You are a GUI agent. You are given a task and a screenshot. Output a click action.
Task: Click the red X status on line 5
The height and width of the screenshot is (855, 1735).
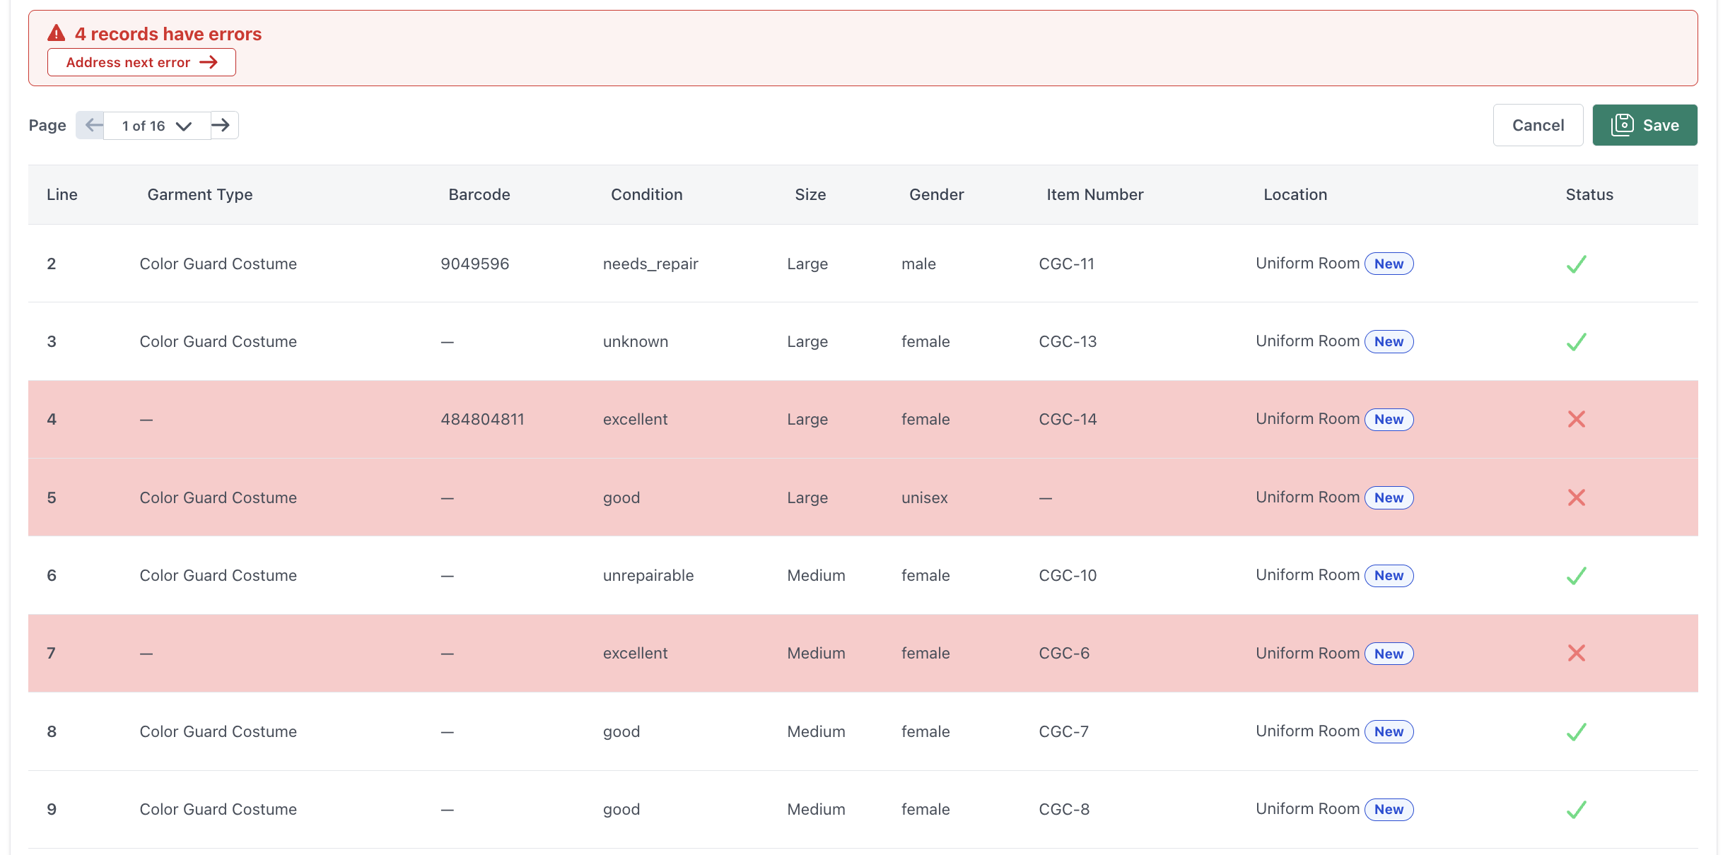[1576, 497]
